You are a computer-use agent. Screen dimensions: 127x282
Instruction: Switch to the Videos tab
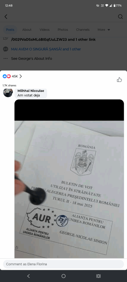(44, 30)
